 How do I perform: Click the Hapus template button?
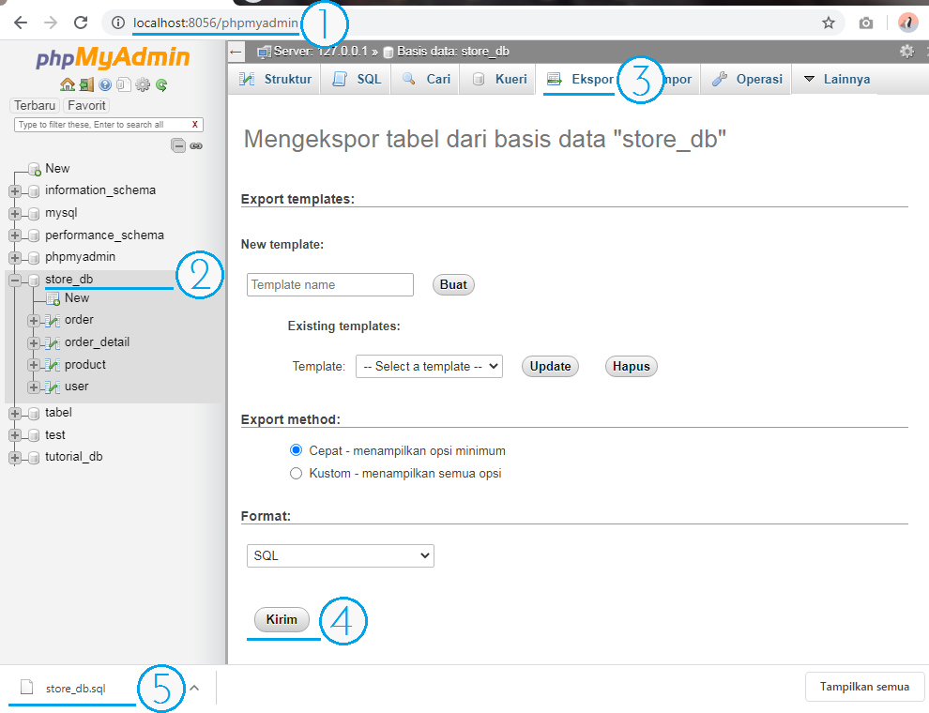point(631,366)
